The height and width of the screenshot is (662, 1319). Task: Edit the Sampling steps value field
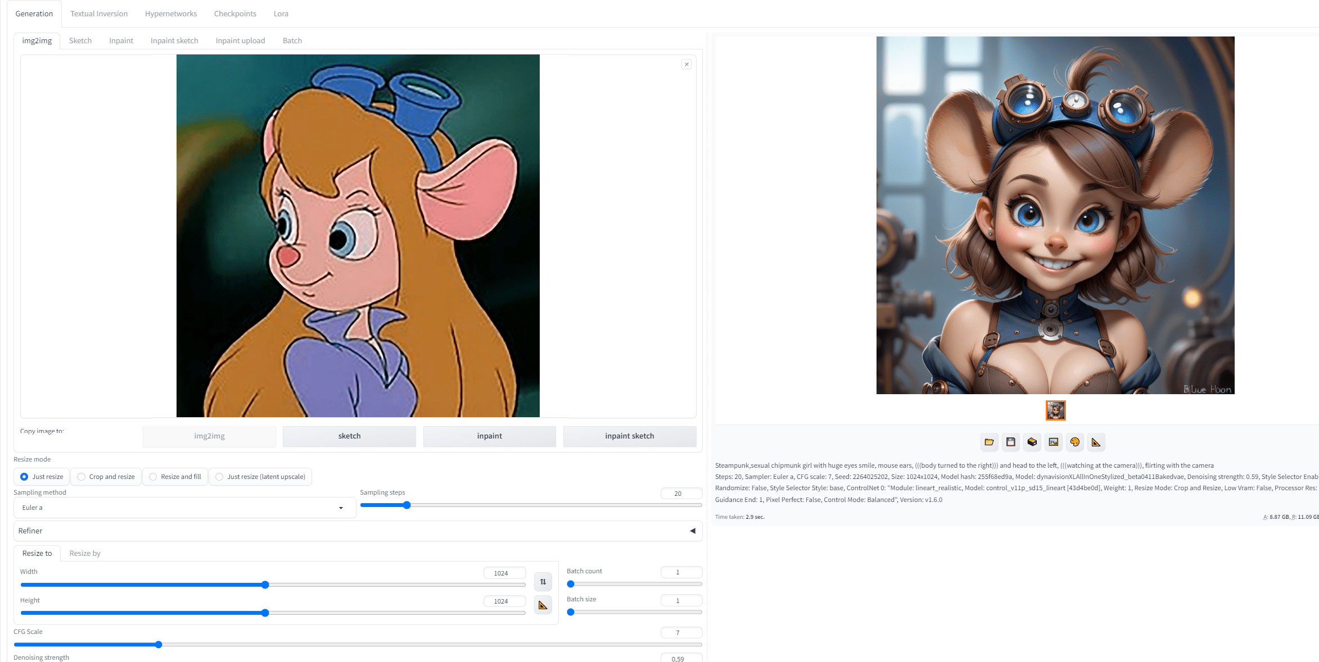click(681, 494)
